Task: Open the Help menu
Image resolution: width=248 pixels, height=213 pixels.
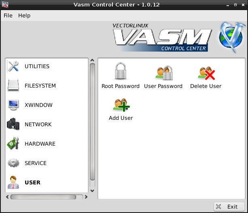Action: pos(24,15)
